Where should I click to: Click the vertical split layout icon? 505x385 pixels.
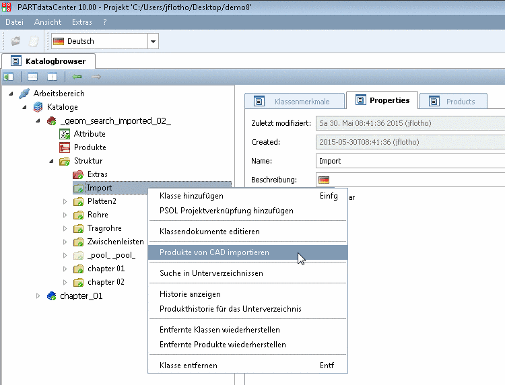click(52, 77)
